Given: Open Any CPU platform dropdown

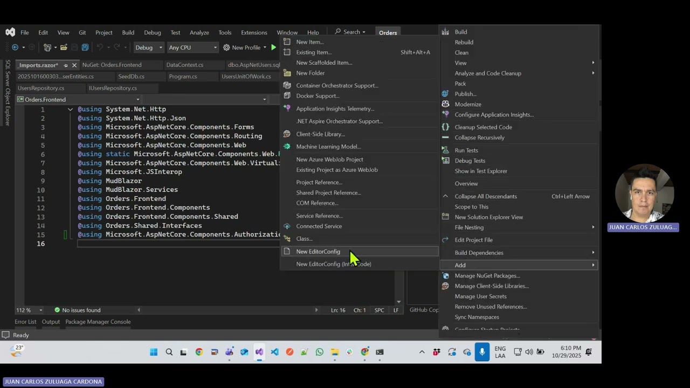Looking at the screenshot, I should point(192,47).
